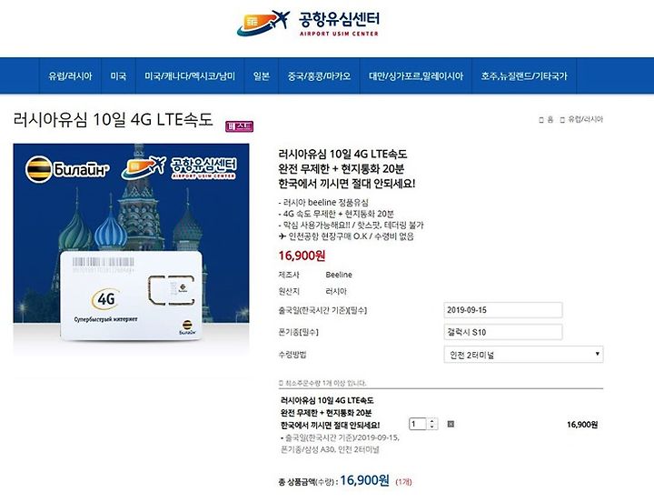Open 미국/캐나다/멕시코/남미 category
The width and height of the screenshot is (654, 502).
click(190, 76)
